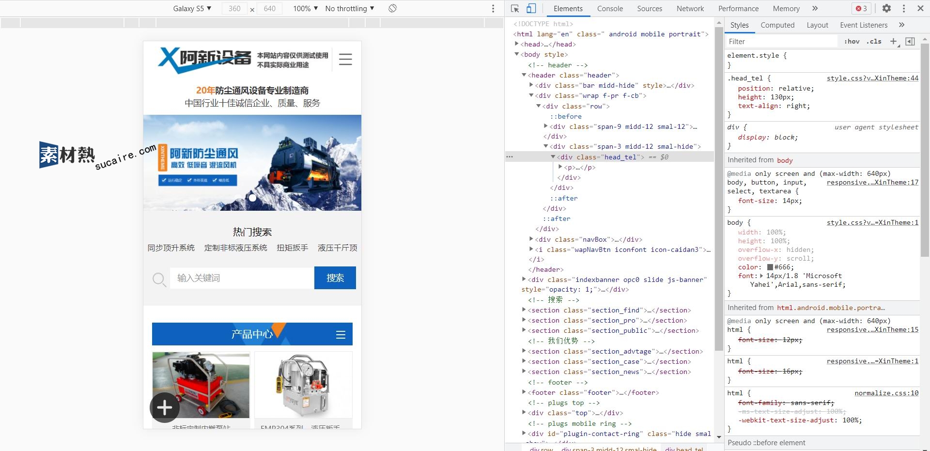
Task: Open the 产品中心 list menu icon
Action: (341, 335)
